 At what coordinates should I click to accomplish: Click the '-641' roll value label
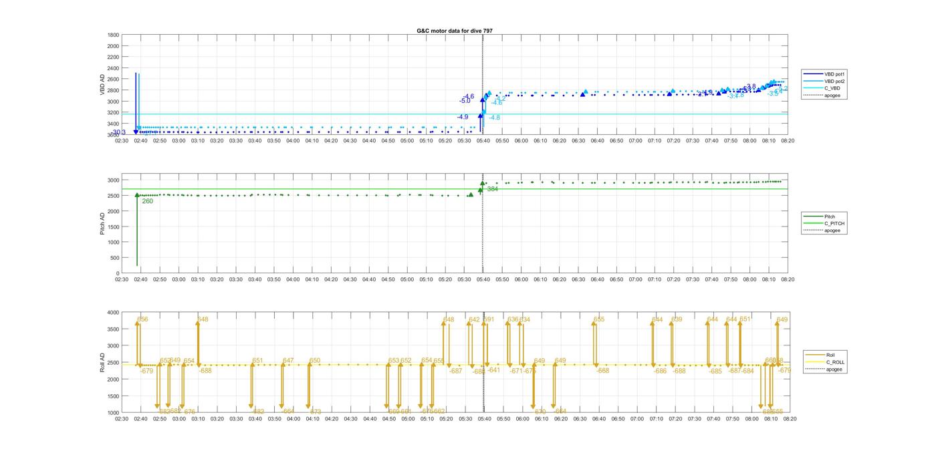(493, 370)
